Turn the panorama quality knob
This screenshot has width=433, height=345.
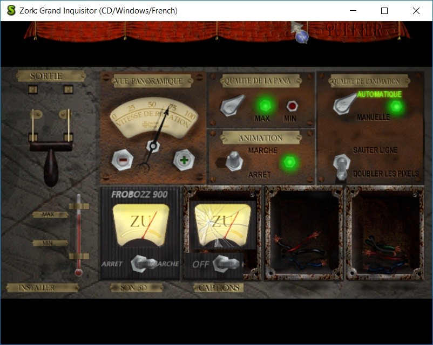(232, 105)
